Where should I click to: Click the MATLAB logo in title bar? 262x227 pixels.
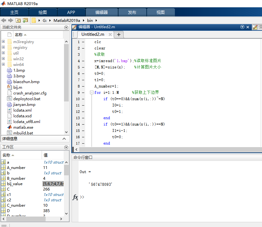point(3,3)
